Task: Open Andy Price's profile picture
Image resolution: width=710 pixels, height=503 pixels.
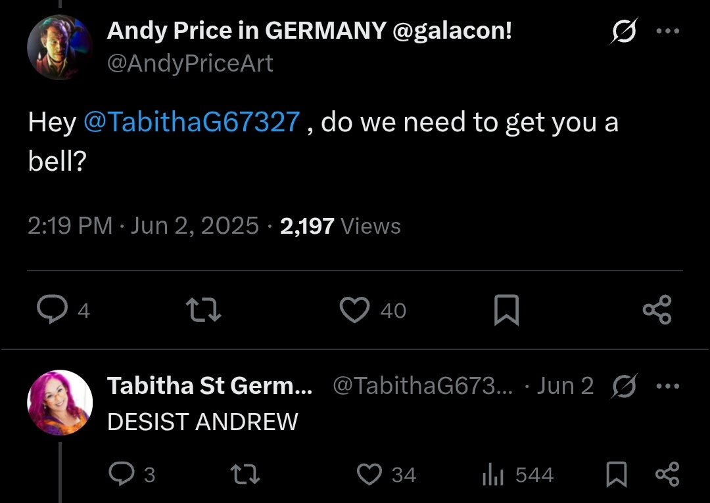Action: pyautogui.click(x=60, y=47)
